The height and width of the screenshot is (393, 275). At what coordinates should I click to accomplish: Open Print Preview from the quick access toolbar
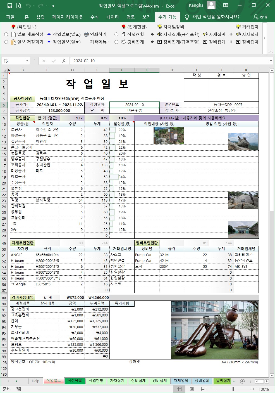click(x=19, y=6)
